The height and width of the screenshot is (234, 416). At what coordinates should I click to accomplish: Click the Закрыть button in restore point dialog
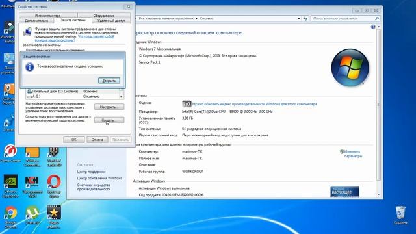[x=109, y=81]
